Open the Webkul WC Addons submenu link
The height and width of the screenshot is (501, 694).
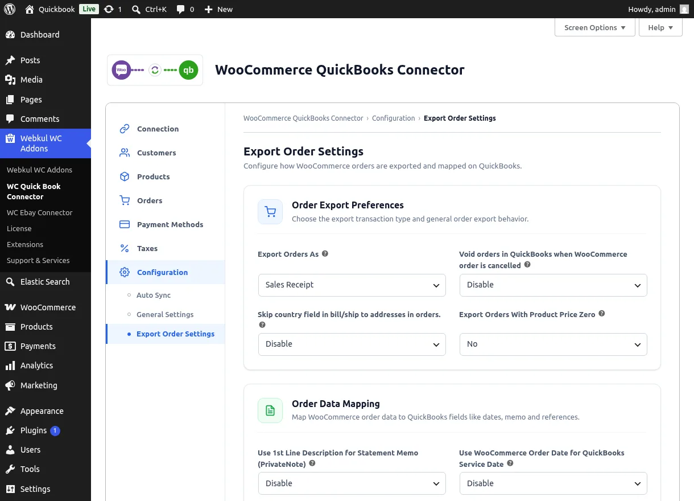[40, 170]
